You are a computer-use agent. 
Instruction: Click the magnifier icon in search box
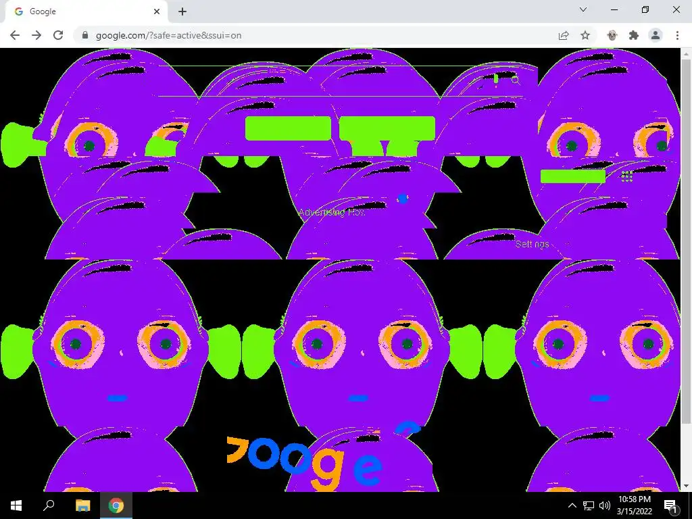(x=515, y=80)
